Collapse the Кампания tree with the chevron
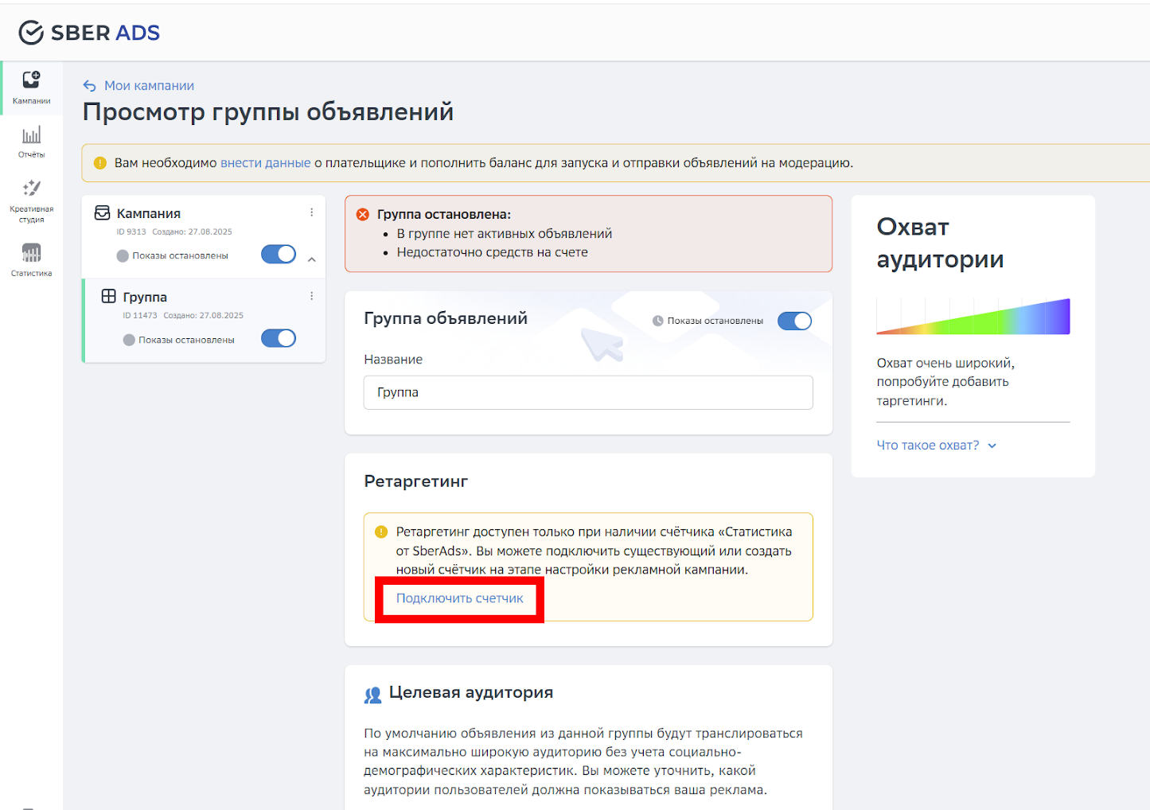The width and height of the screenshot is (1150, 810). tap(311, 259)
